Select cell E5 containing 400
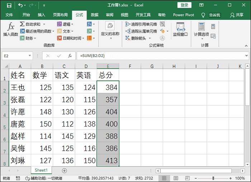 (x=108, y=124)
